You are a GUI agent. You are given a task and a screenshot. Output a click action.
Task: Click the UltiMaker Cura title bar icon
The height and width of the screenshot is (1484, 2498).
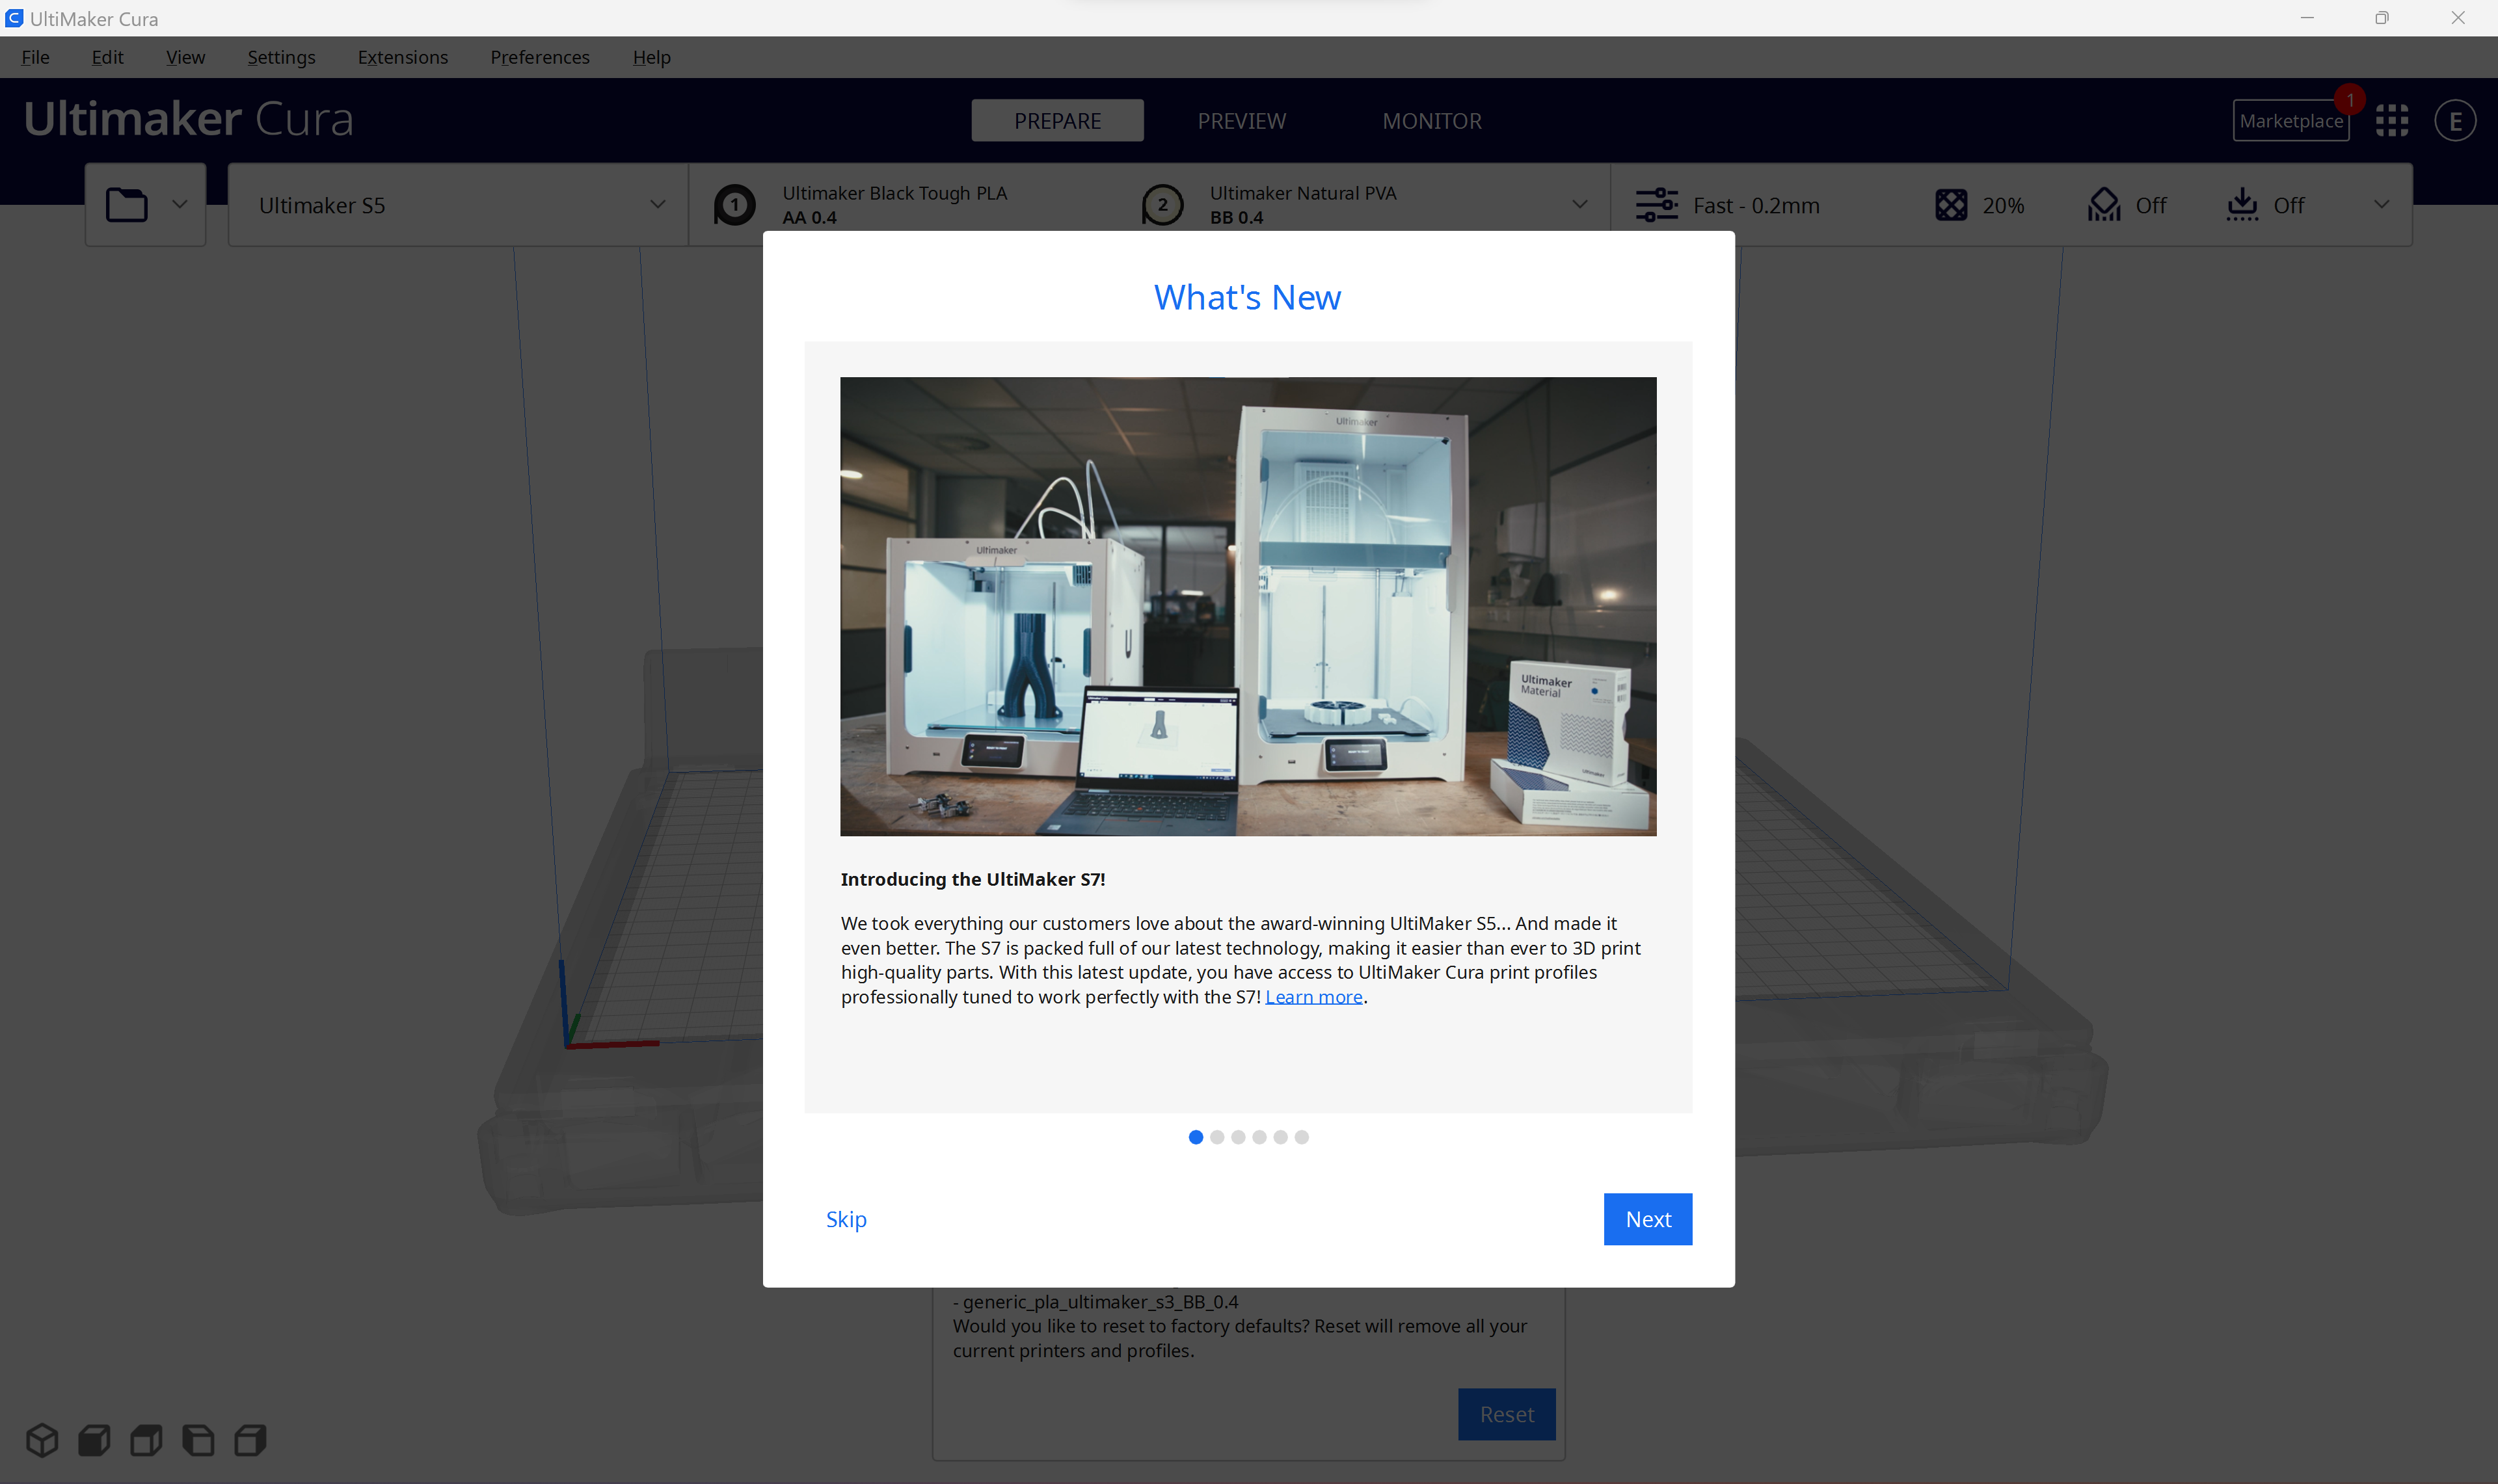click(14, 18)
